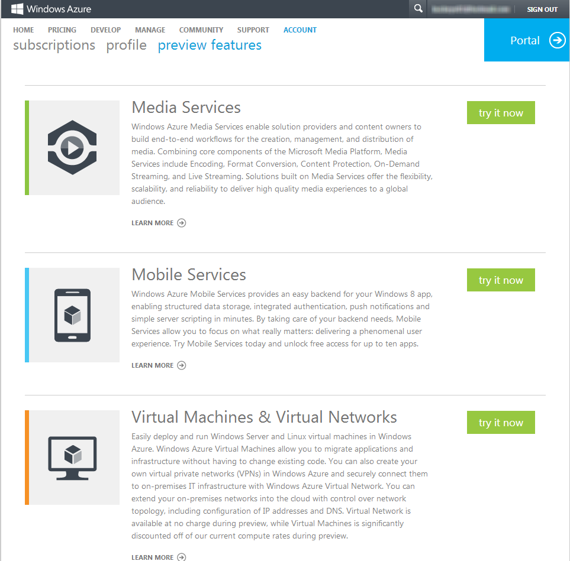Click the Media Services play hexagon icon
Viewport: 570px width, 561px height.
(72, 147)
